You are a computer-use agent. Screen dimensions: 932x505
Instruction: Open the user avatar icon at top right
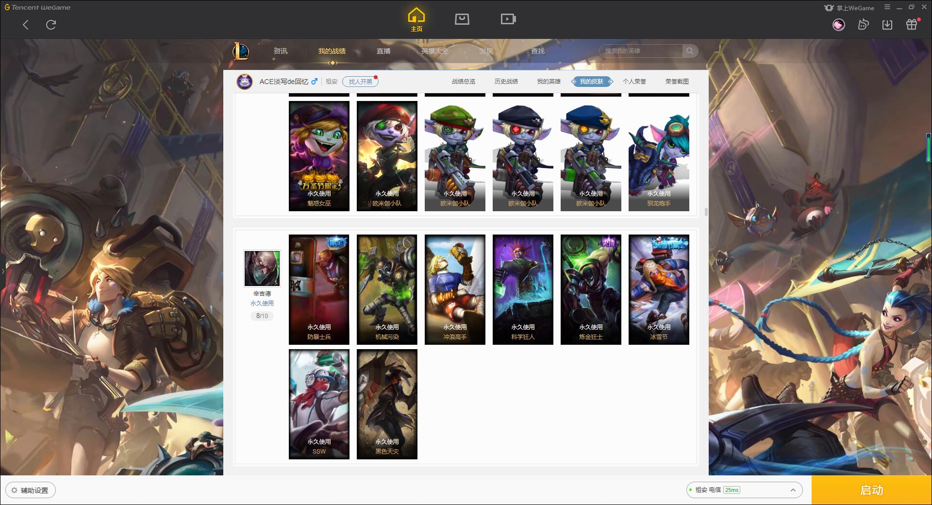click(x=838, y=25)
